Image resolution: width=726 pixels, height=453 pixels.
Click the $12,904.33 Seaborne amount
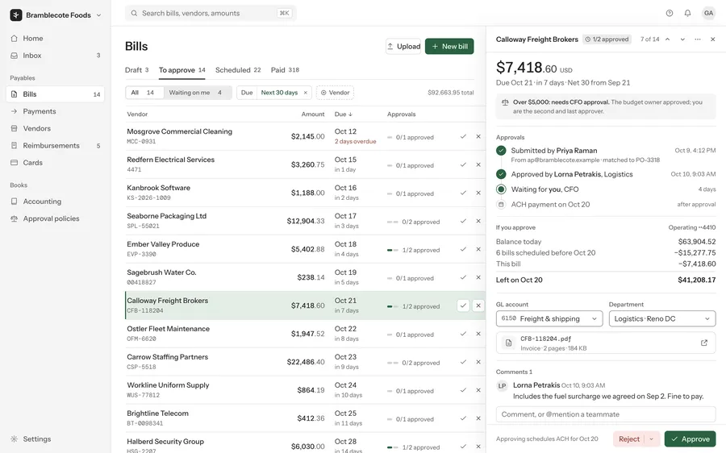click(x=306, y=221)
